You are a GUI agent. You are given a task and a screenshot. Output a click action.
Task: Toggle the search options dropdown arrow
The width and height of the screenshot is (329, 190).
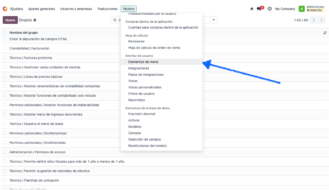pyautogui.click(x=214, y=20)
